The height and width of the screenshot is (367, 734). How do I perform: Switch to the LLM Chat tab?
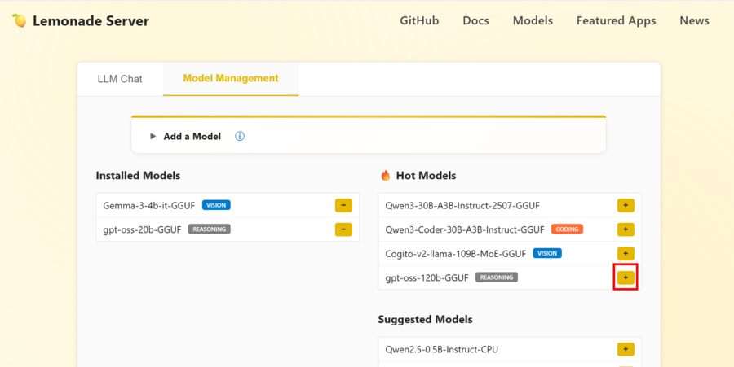120,79
